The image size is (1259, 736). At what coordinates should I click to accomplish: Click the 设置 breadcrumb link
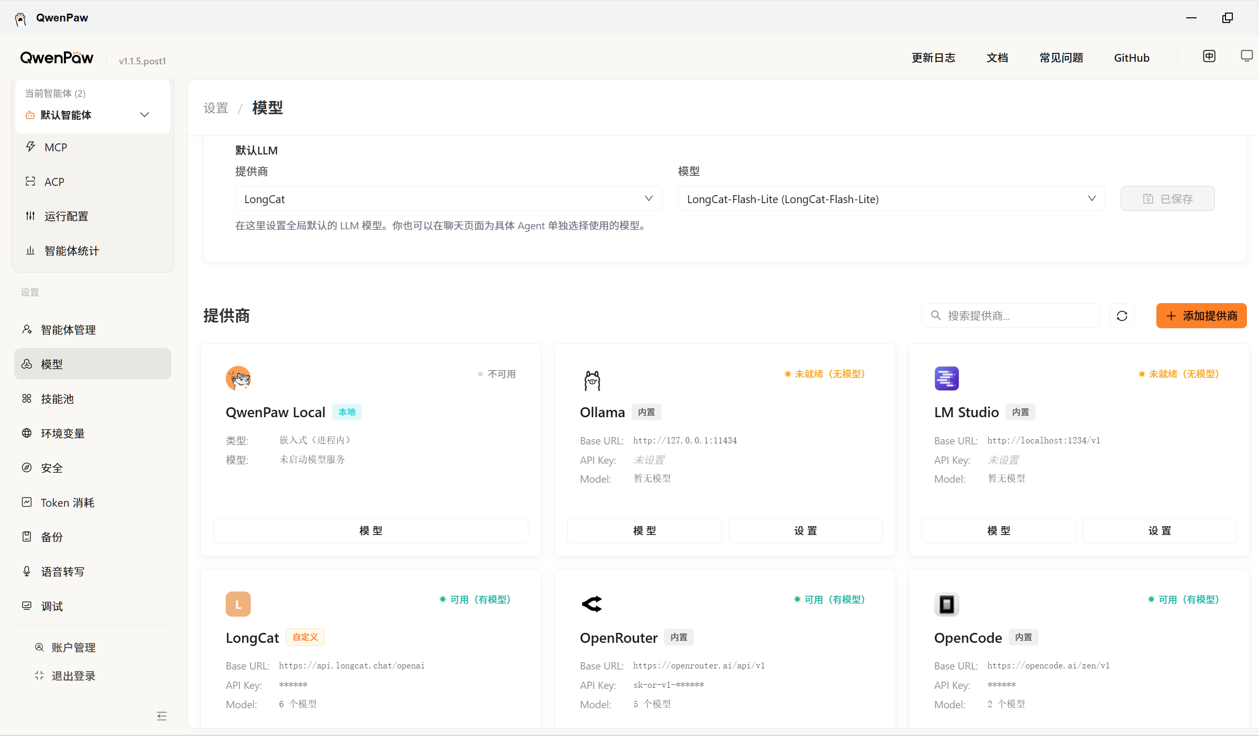tap(216, 108)
